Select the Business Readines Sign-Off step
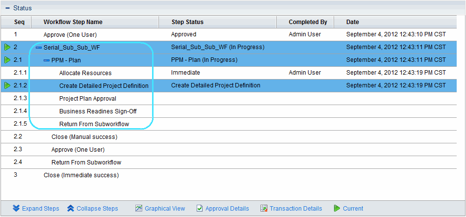 pyautogui.click(x=98, y=111)
